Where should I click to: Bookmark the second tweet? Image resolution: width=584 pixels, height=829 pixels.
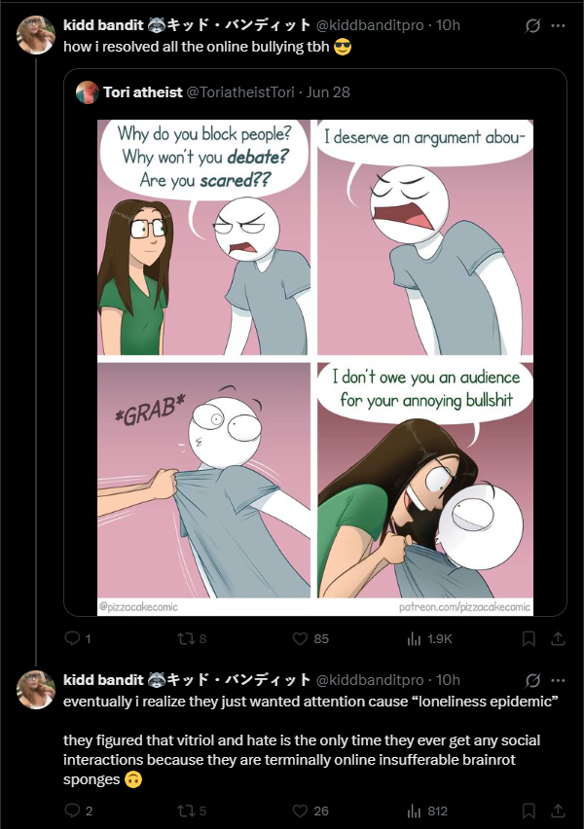(529, 811)
